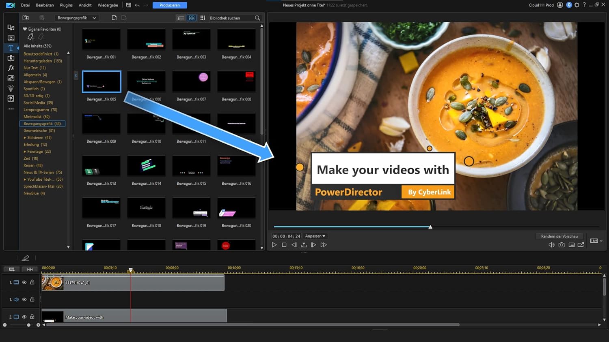Select the Bewegun...fik 007 thumbnail
This screenshot has height=342, width=609.
(191, 81)
